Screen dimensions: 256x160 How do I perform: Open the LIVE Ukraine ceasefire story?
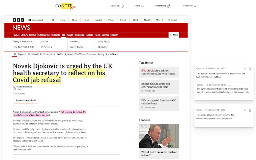pos(159,72)
